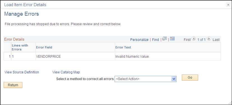This screenshot has height=105, width=232.
Task: Click the Return button
Action: [x=13, y=85]
